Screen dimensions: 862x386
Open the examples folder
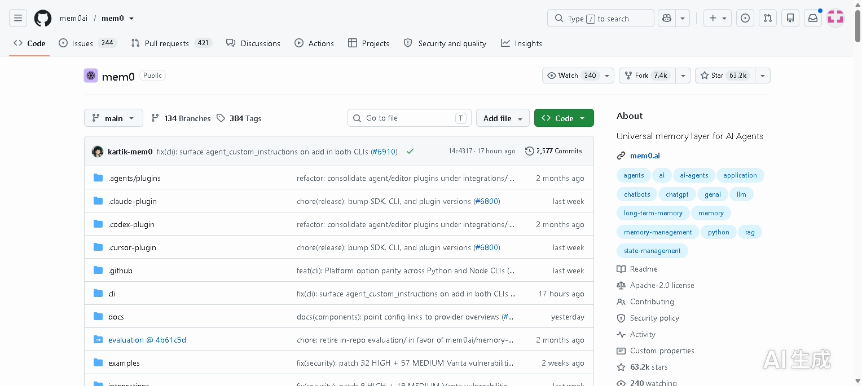pyautogui.click(x=124, y=363)
